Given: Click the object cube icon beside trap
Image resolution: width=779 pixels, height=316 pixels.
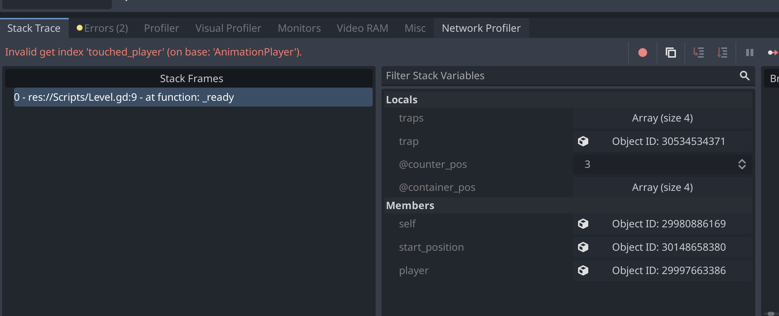Looking at the screenshot, I should tap(583, 141).
